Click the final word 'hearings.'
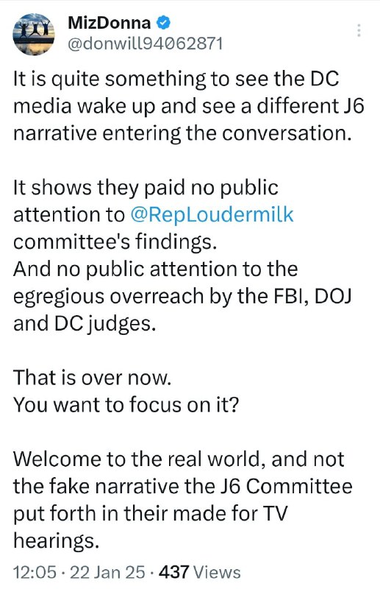The image size is (380, 589). pyautogui.click(x=57, y=541)
